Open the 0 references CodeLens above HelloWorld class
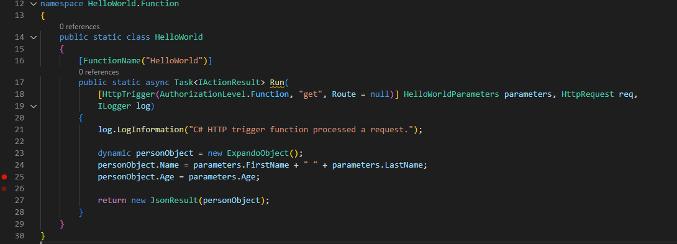Image resolution: width=677 pixels, height=244 pixels. (80, 27)
